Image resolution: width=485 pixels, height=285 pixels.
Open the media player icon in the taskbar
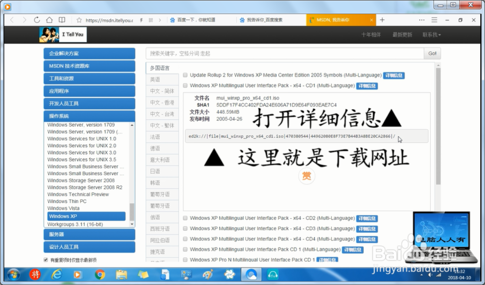(78, 274)
